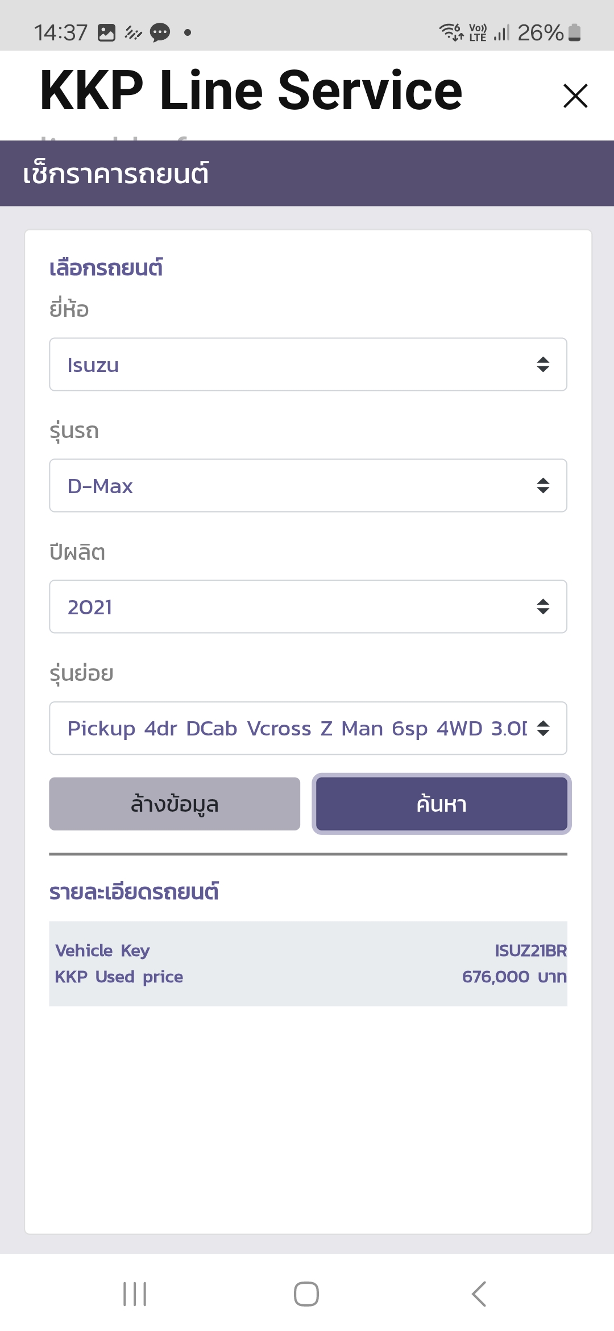This screenshot has width=614, height=1331.
Task: Open the Isuzu brand dropdown
Action: tap(308, 365)
